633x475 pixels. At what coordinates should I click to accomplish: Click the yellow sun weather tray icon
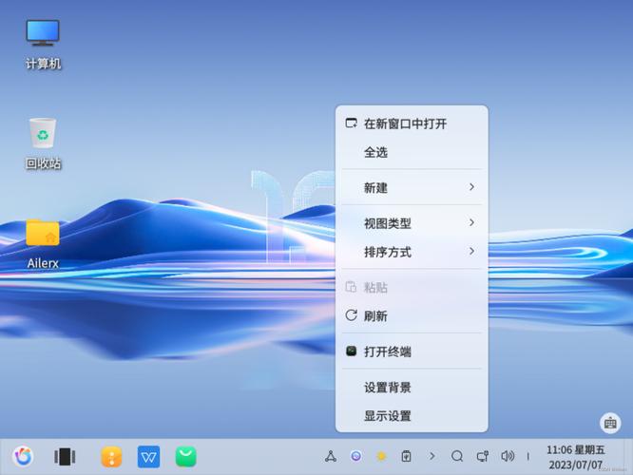381,456
